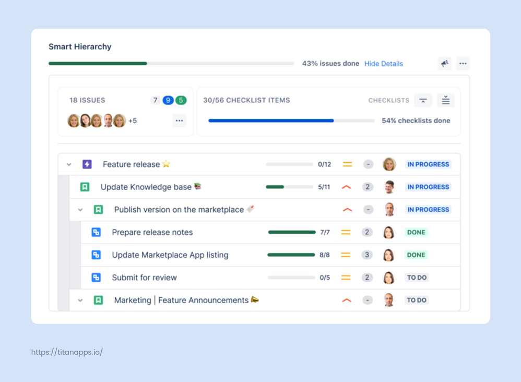Click the 54% checklists done progress bar
This screenshot has width=521, height=382.
pyautogui.click(x=291, y=121)
